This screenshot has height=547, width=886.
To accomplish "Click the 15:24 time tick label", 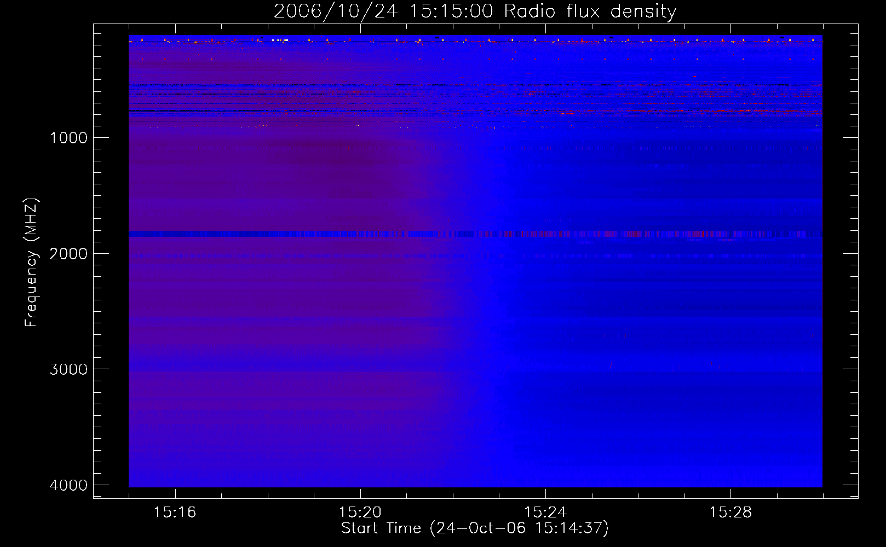I will 545,513.
